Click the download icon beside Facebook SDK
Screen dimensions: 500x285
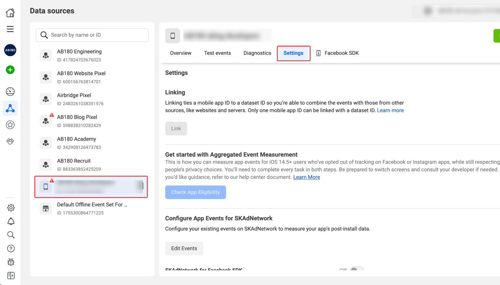319,53
